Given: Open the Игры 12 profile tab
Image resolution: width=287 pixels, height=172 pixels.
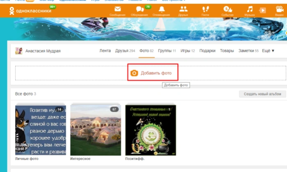Looking at the screenshot, I should [x=188, y=50].
